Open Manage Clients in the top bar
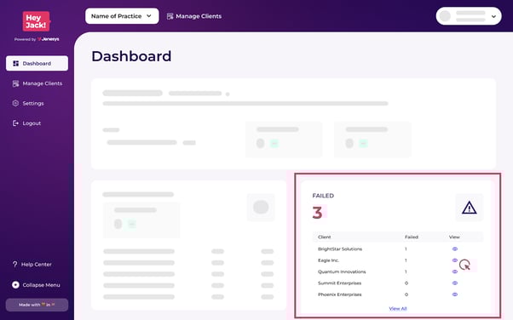This screenshot has height=320, width=513. pyautogui.click(x=194, y=16)
